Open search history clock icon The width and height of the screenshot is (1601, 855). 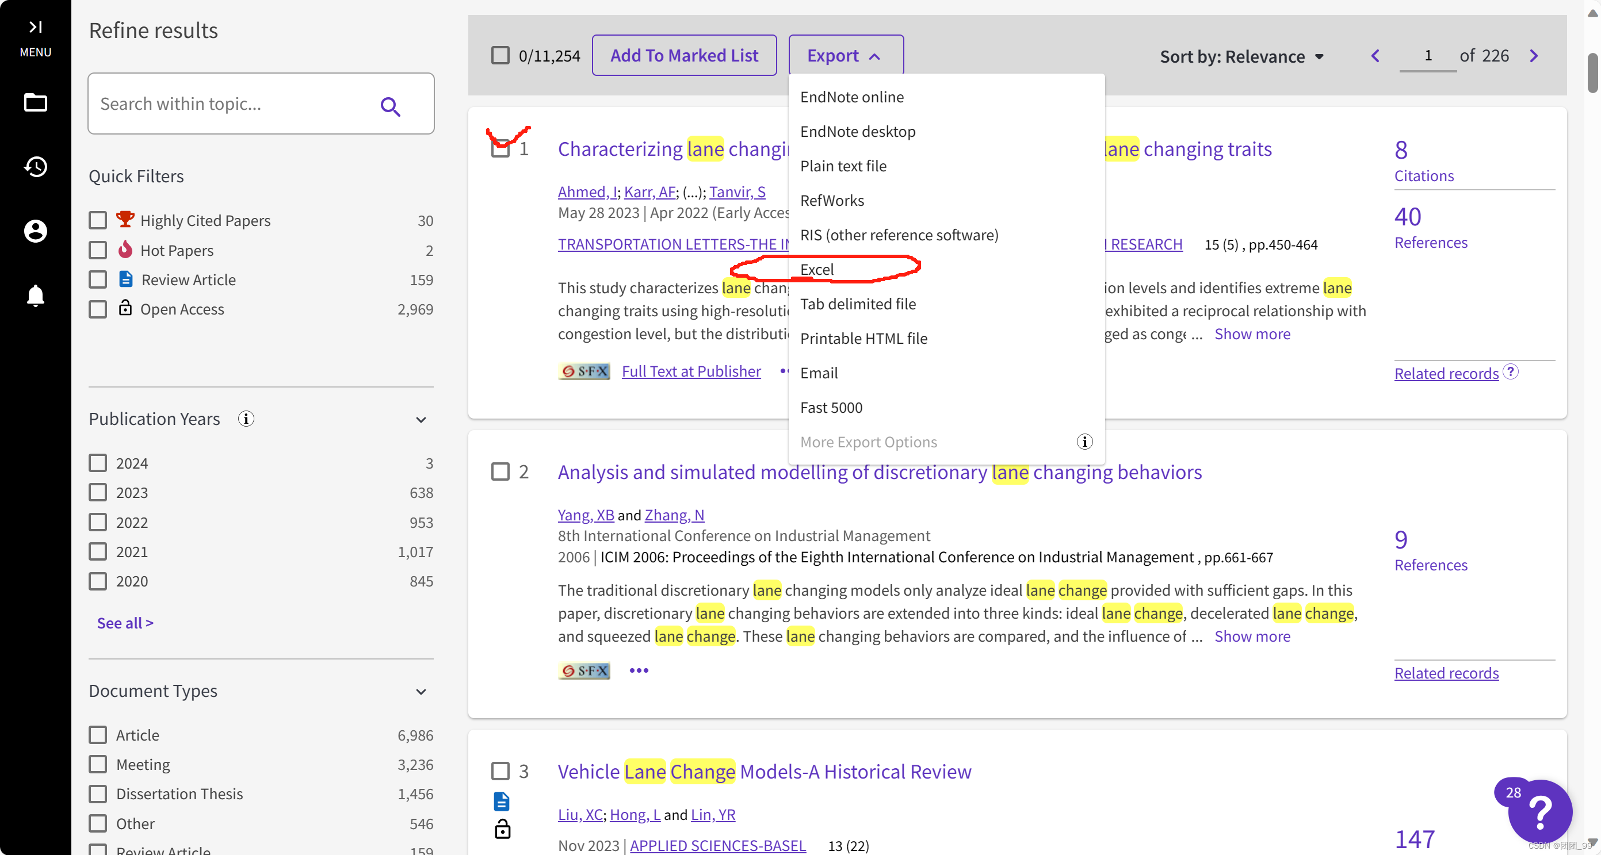click(36, 166)
